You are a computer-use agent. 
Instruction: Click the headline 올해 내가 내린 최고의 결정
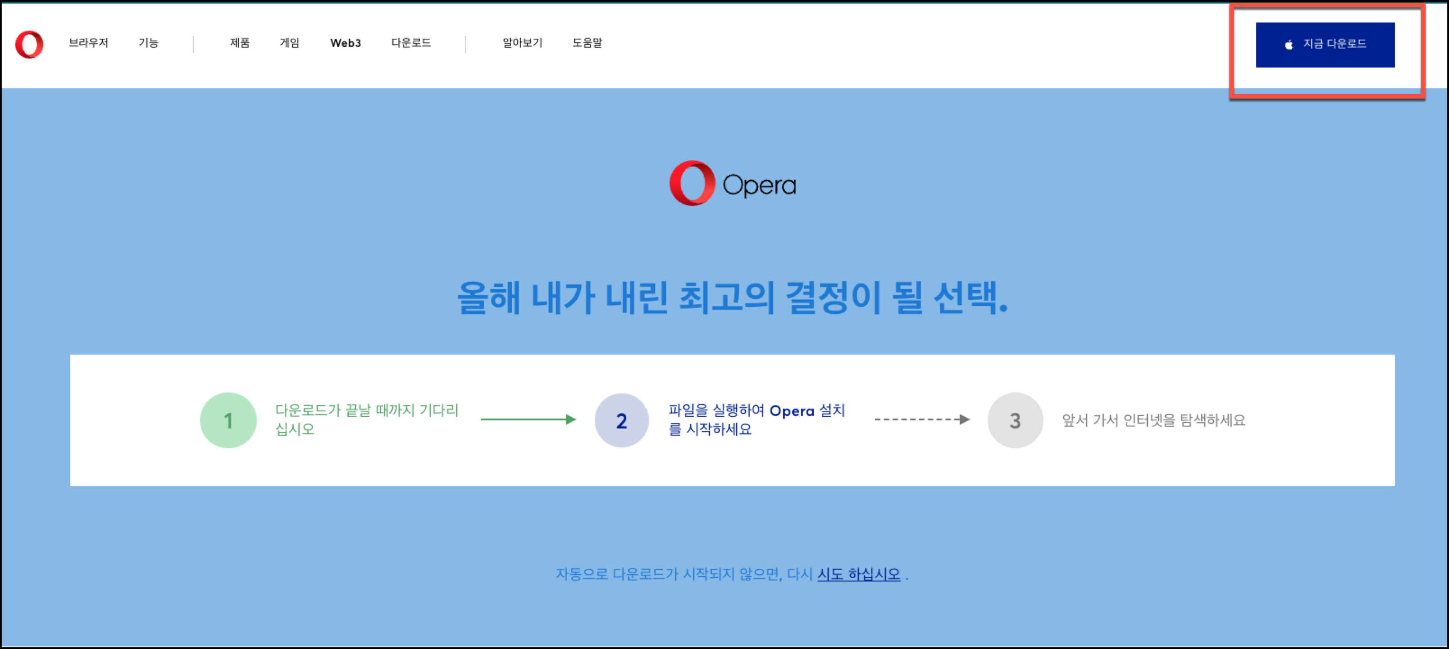tap(732, 297)
